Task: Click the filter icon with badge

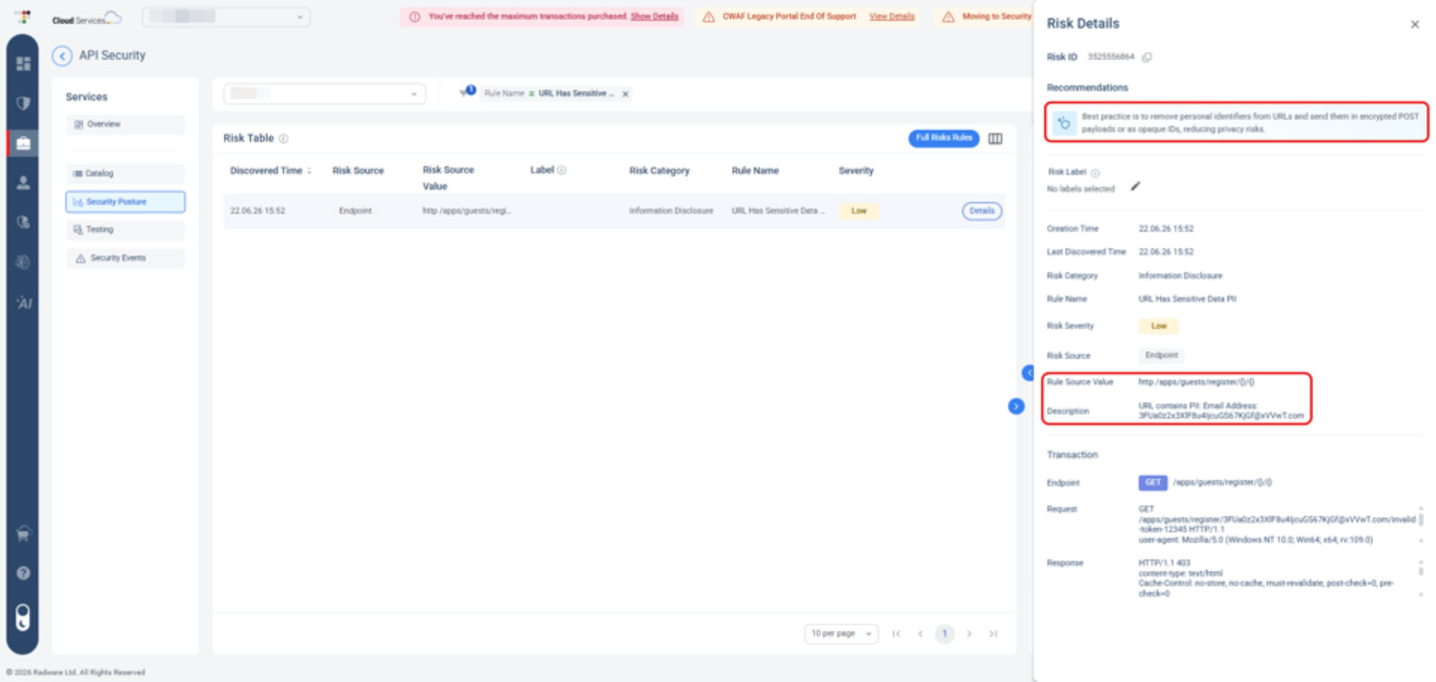Action: point(467,92)
